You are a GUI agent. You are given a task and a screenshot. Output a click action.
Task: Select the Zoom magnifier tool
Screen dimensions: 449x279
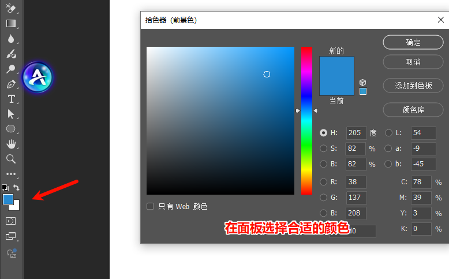[11, 159]
